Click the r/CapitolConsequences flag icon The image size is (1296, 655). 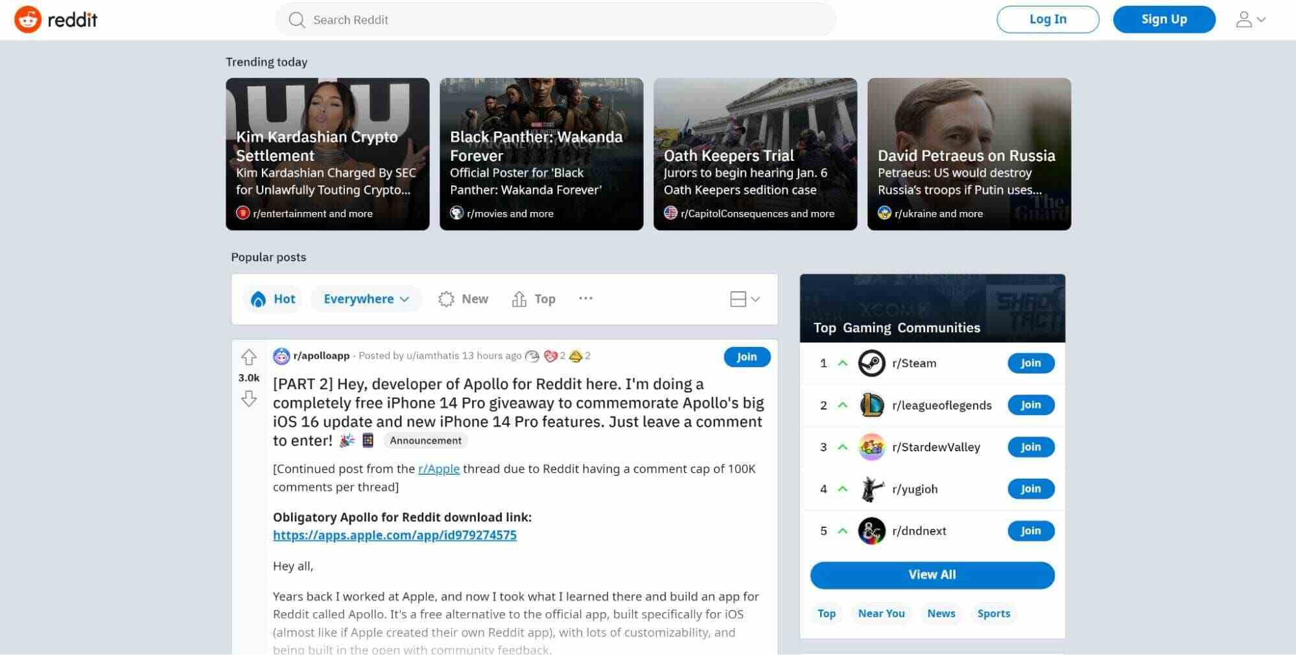tap(671, 213)
